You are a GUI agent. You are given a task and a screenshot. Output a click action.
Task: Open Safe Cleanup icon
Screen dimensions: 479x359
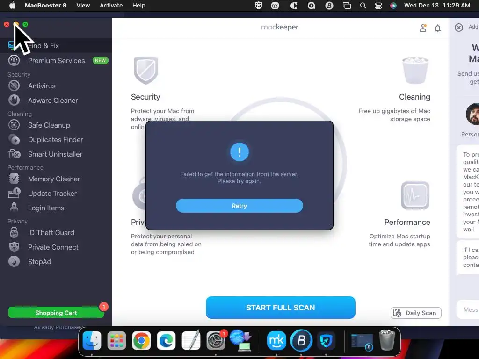[x=14, y=125]
